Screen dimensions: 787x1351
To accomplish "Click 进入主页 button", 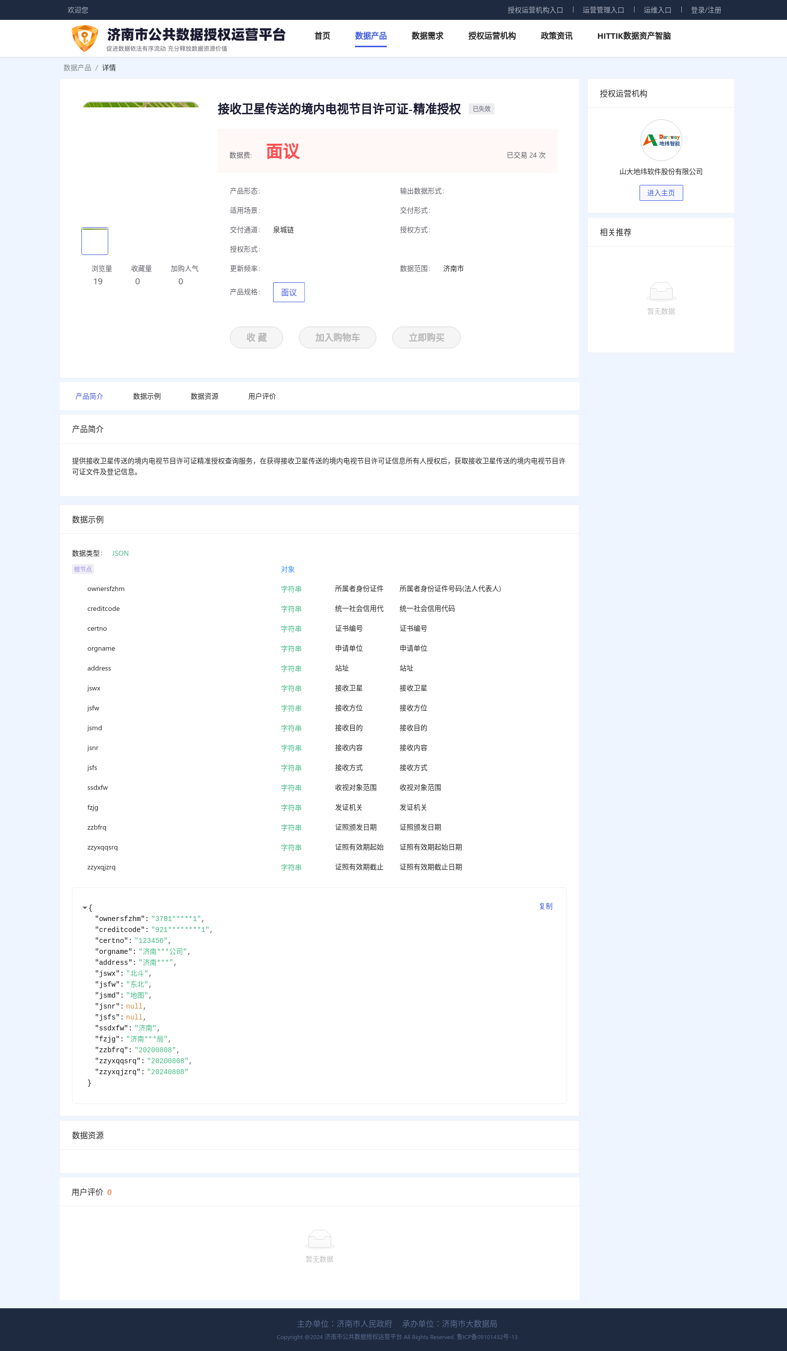I will (x=661, y=193).
